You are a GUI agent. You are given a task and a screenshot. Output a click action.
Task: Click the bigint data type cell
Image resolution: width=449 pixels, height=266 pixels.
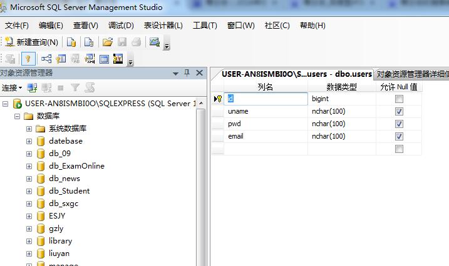(x=342, y=99)
